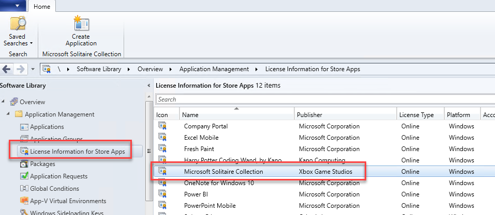The height and width of the screenshot is (215, 495).
Task: Click the Create Application ribbon button
Action: click(81, 31)
